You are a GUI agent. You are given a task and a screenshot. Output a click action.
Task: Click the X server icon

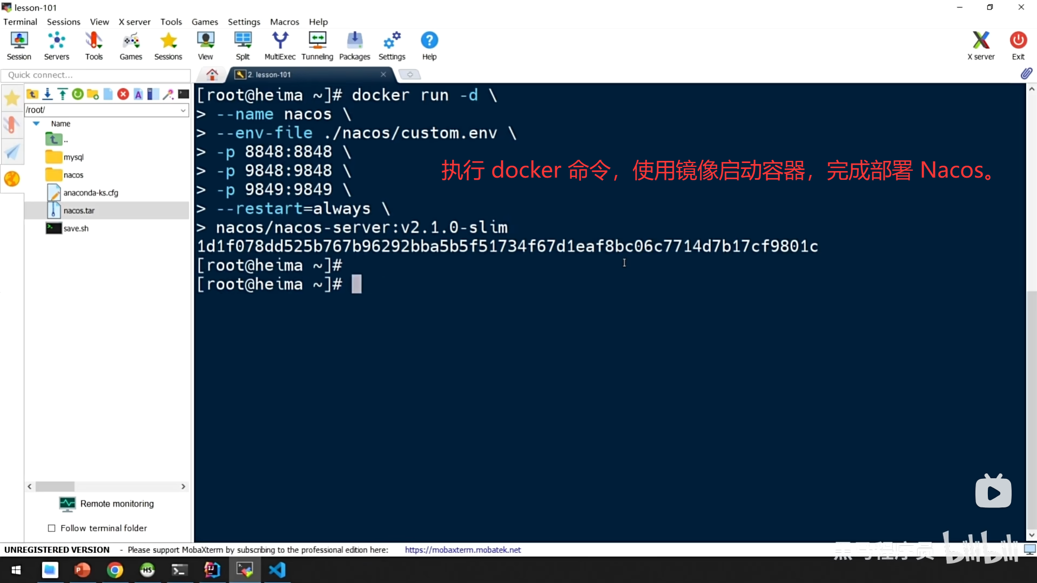980,45
